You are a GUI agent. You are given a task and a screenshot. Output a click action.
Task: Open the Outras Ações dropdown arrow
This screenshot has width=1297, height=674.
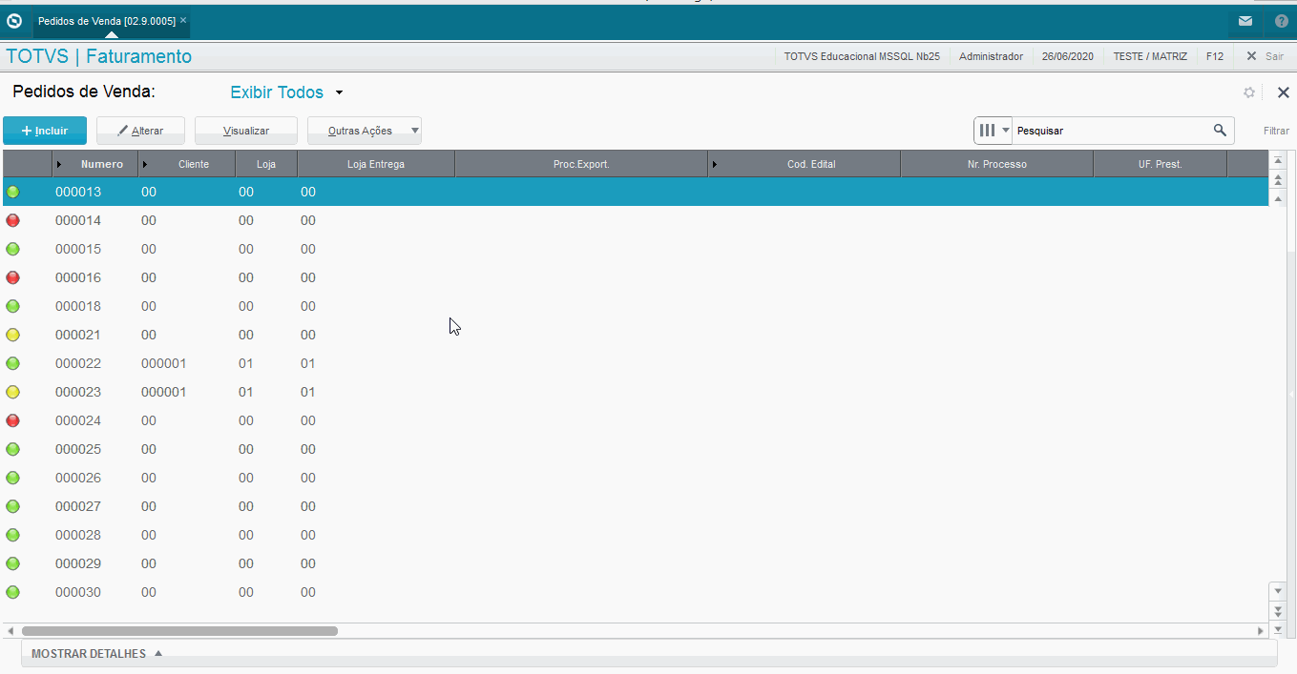tap(414, 131)
